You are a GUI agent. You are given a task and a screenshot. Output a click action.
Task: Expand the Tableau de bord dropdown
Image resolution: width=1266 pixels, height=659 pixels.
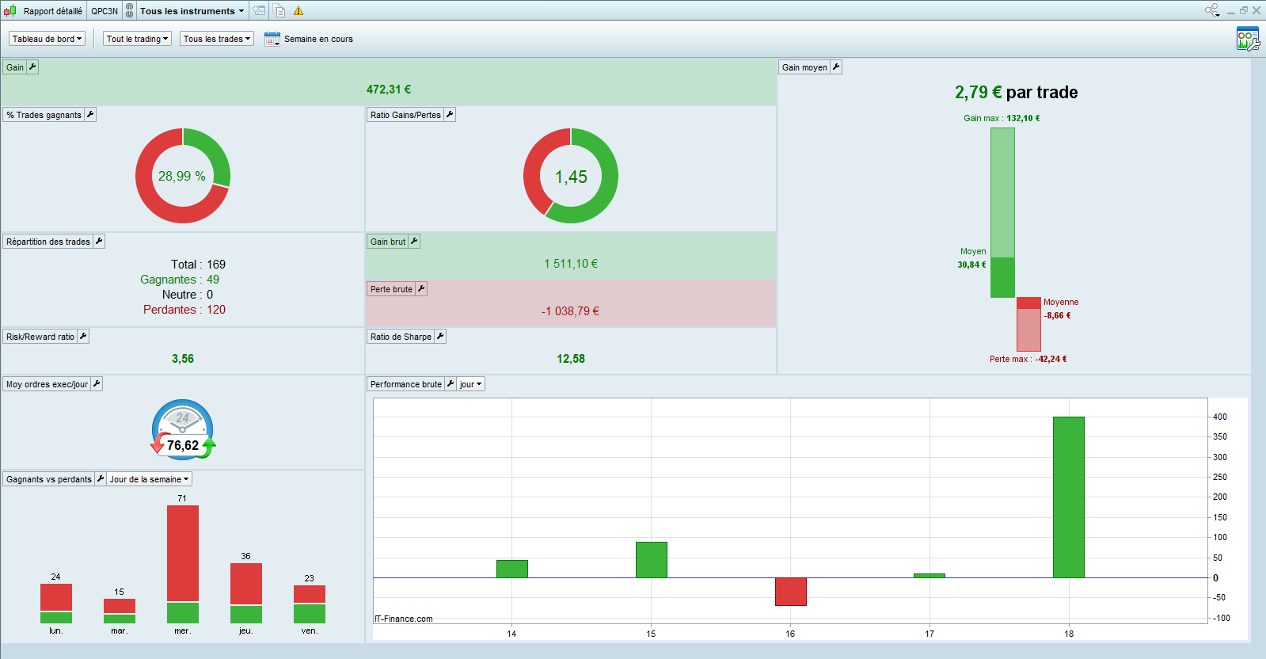47,39
